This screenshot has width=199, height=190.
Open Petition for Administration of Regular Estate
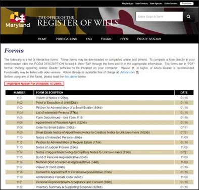point(69,142)
